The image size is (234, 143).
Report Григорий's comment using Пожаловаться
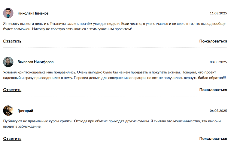click(213, 139)
